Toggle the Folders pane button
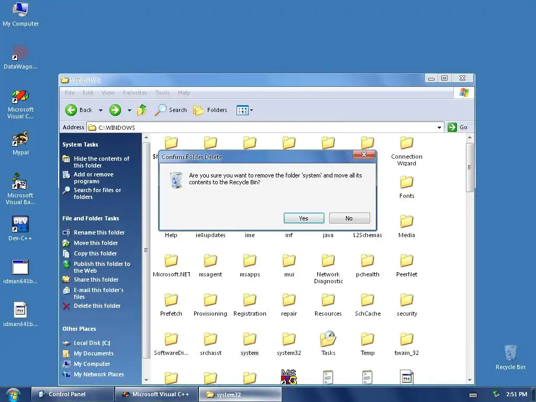536x402 pixels. [210, 110]
